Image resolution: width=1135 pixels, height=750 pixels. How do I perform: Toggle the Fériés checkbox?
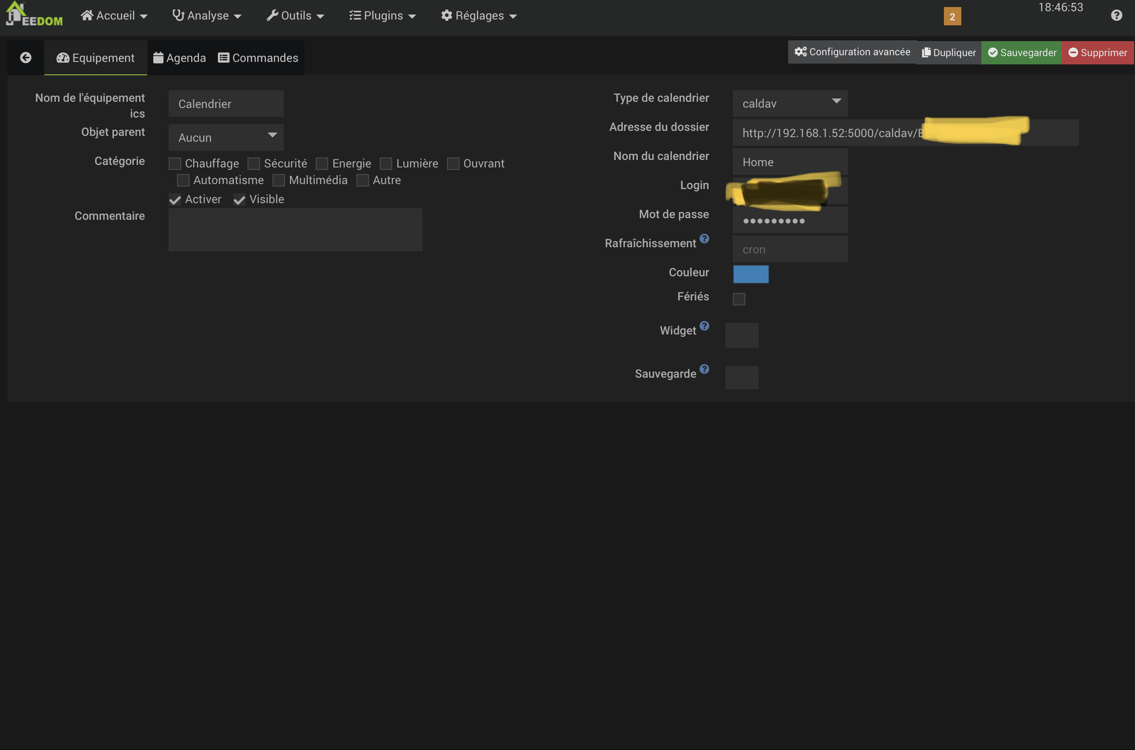pos(739,299)
